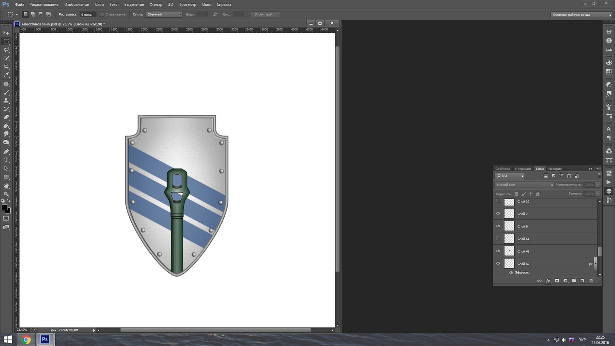Click the Растушевка feather input field

tap(87, 14)
